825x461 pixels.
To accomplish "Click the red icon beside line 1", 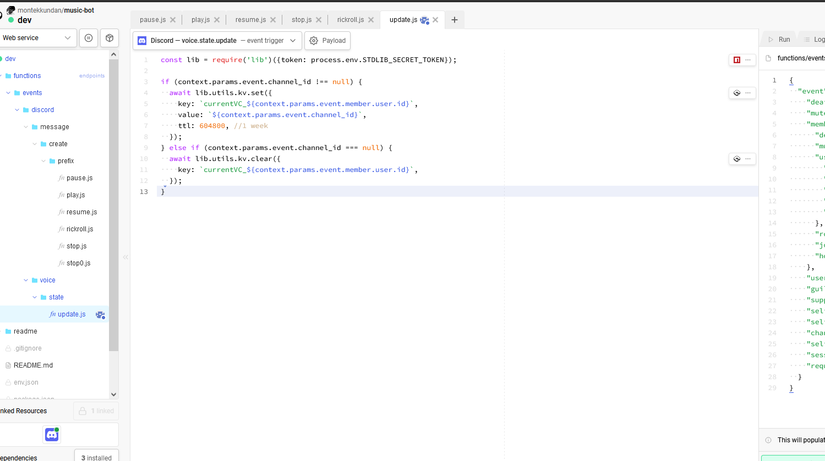I will [x=737, y=60].
